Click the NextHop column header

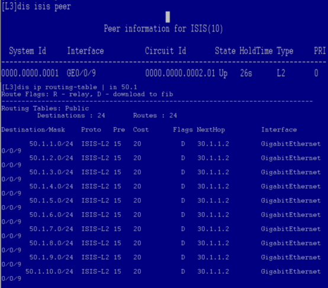tap(211, 130)
